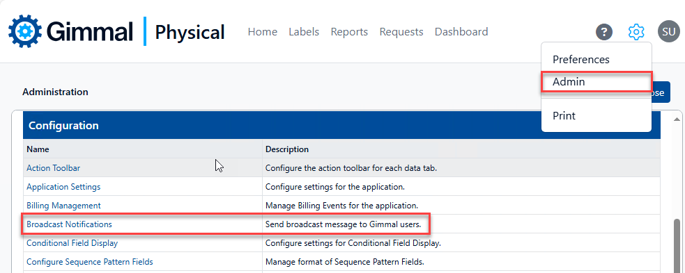This screenshot has height=273, width=685.
Task: Click the scrollbar up arrow
Action: [677, 119]
